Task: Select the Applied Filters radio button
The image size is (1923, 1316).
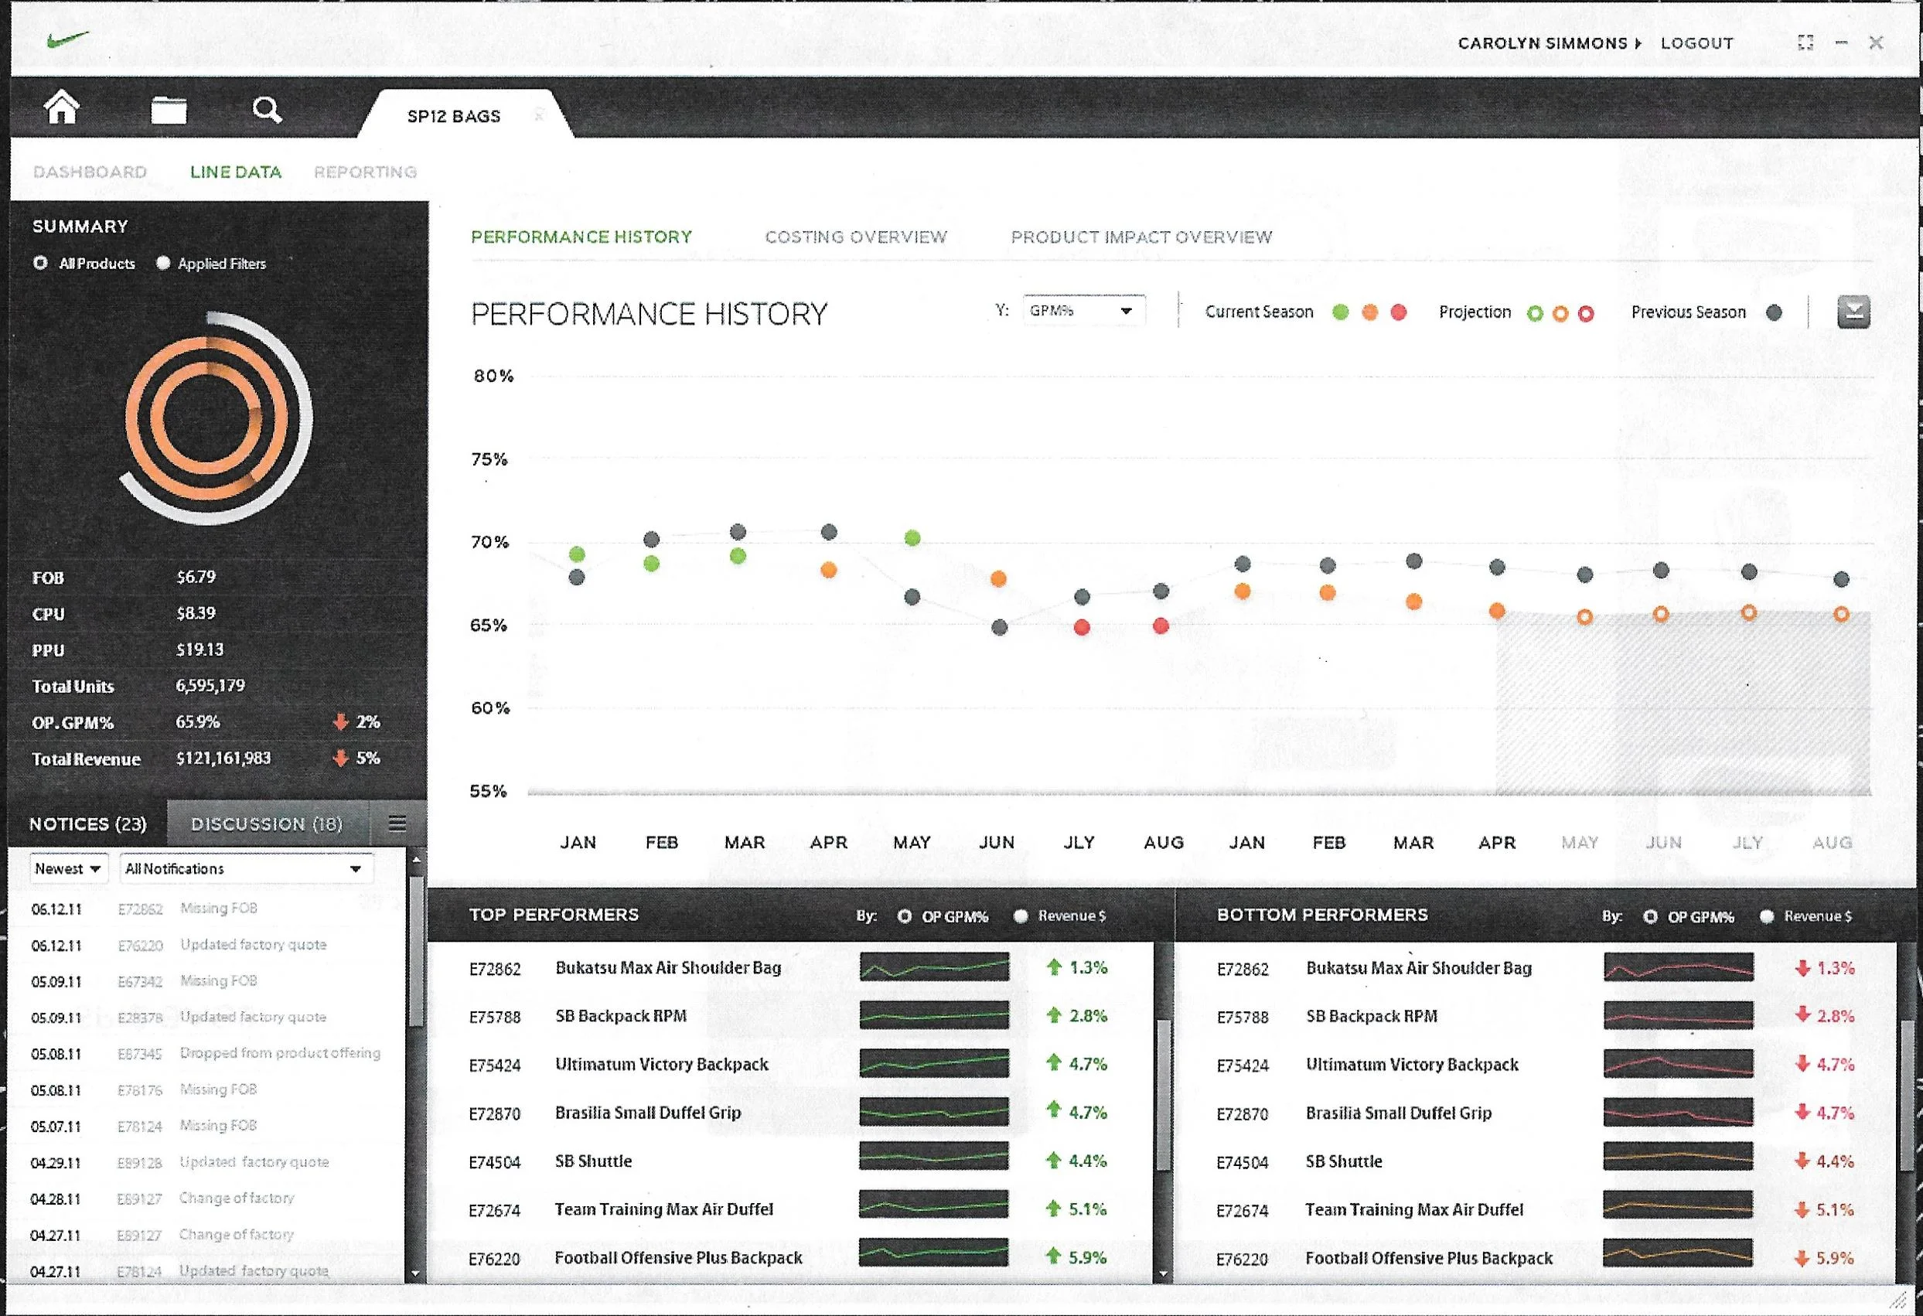Action: 163,263
